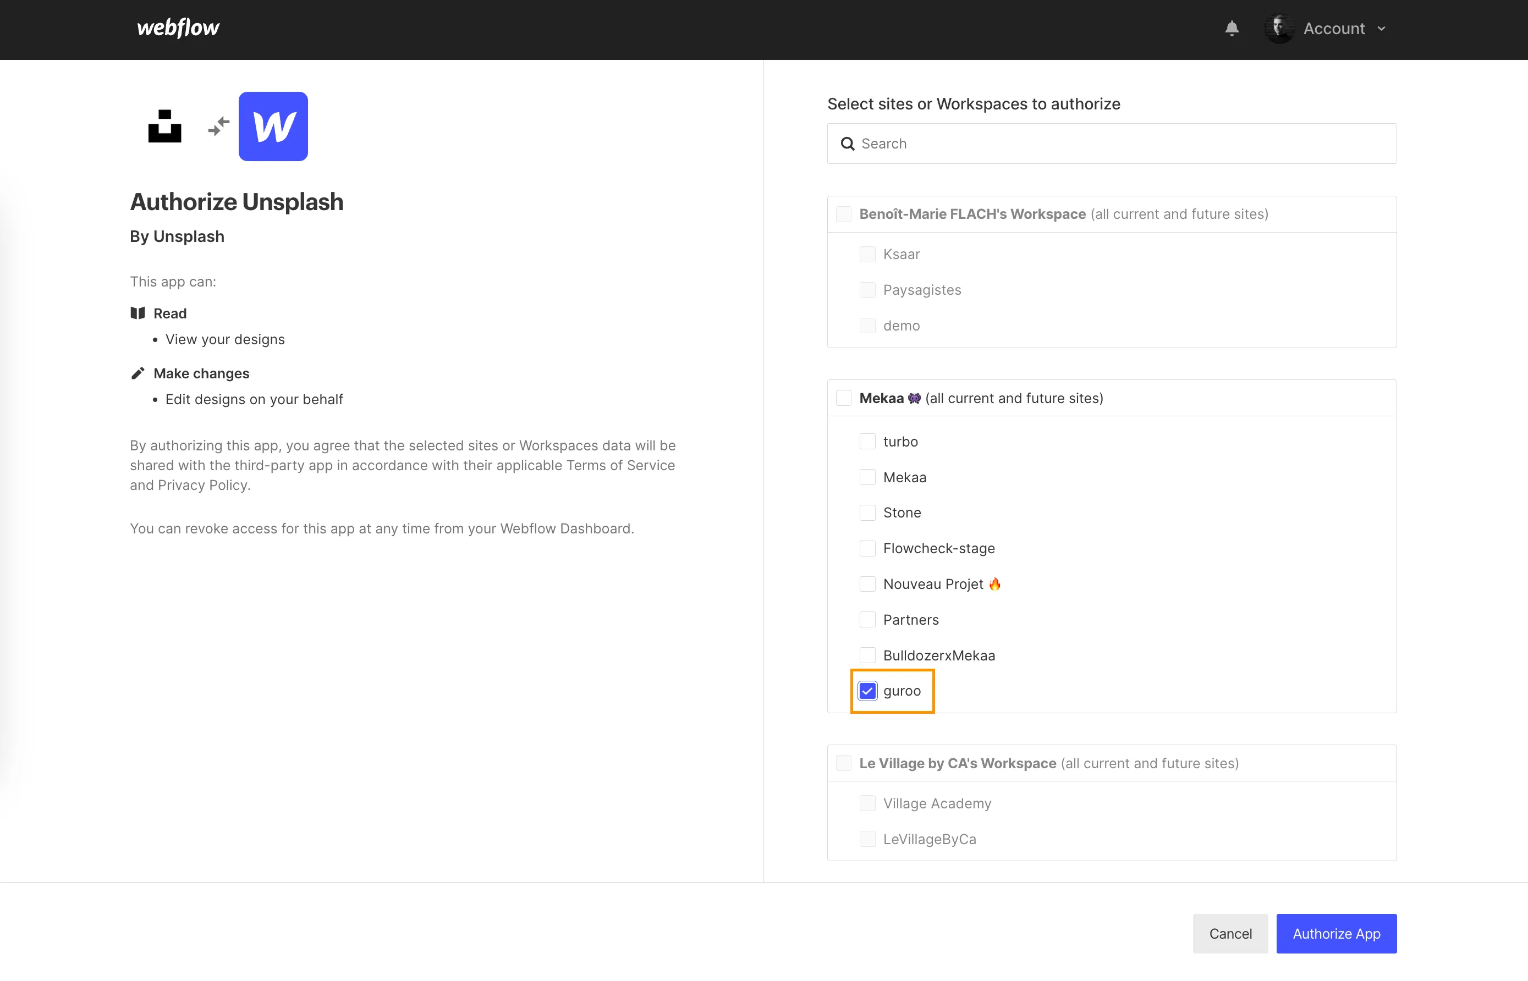Click the 'Partners' site label
The width and height of the screenshot is (1528, 981).
tap(910, 620)
